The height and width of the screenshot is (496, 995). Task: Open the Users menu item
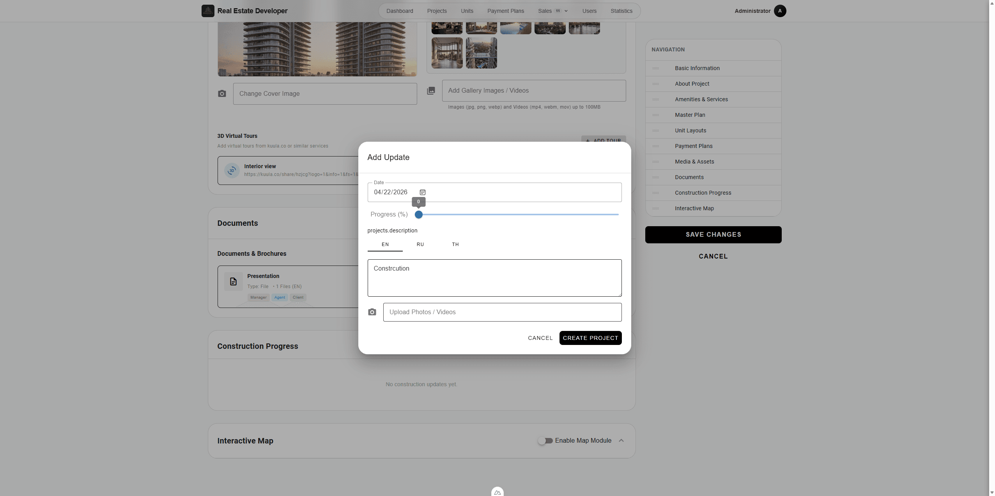pos(590,11)
